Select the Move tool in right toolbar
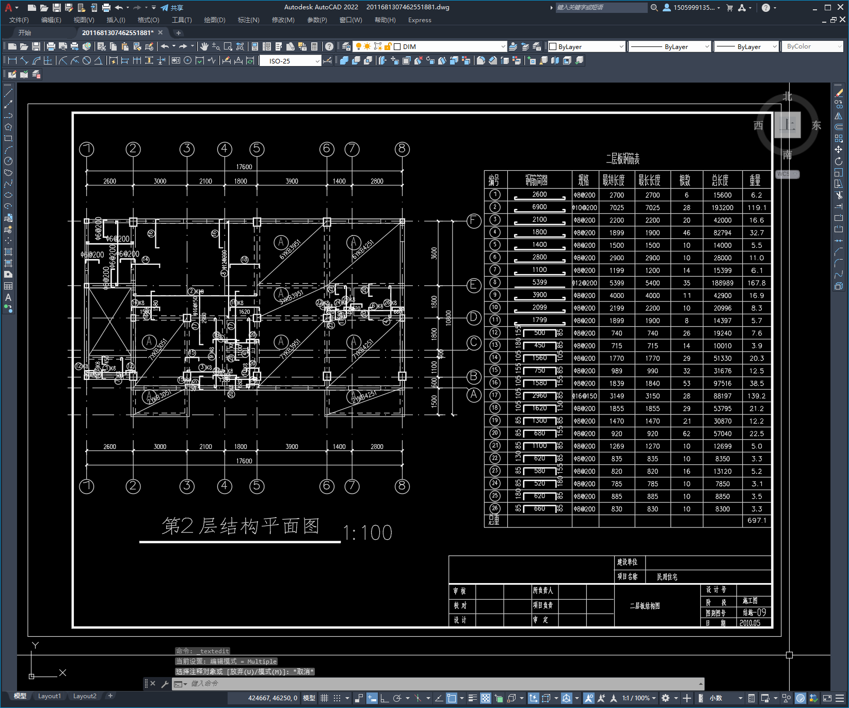The height and width of the screenshot is (708, 849). (x=839, y=150)
